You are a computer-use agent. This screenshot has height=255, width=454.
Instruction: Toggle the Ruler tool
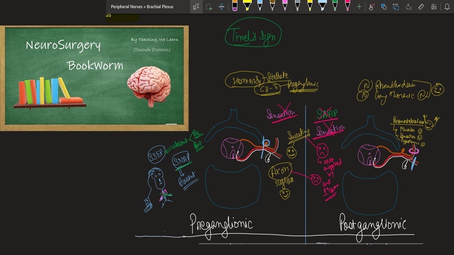[x=421, y=7]
